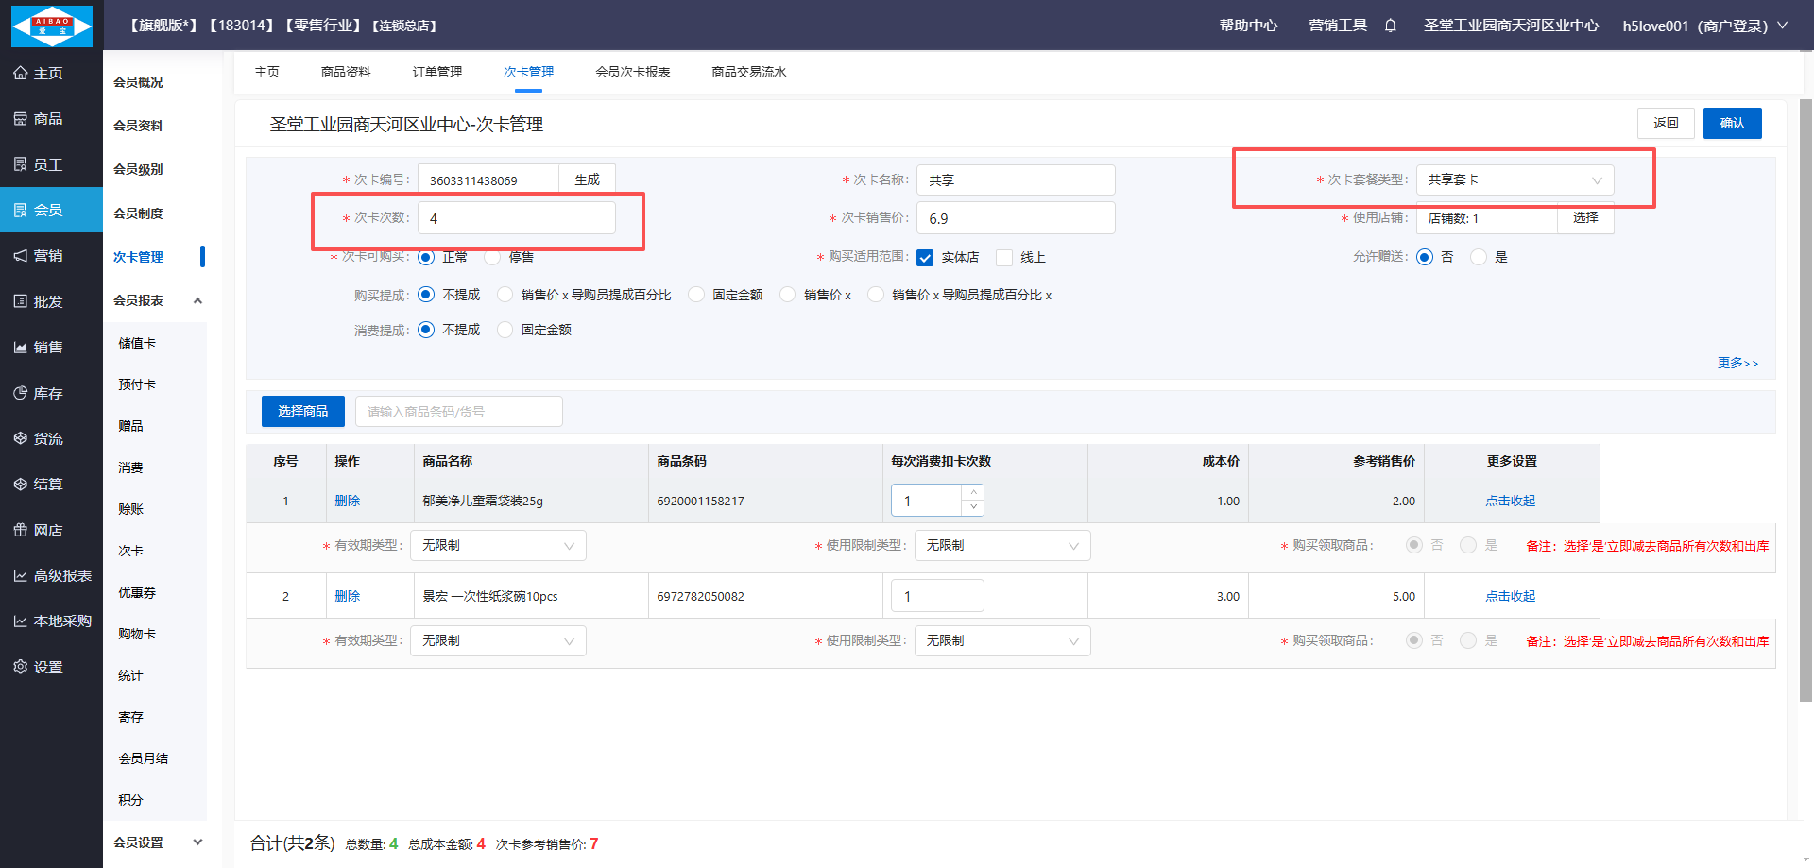Click the notification bell icon
Viewport: 1814px width, 868px height.
pos(1391,26)
